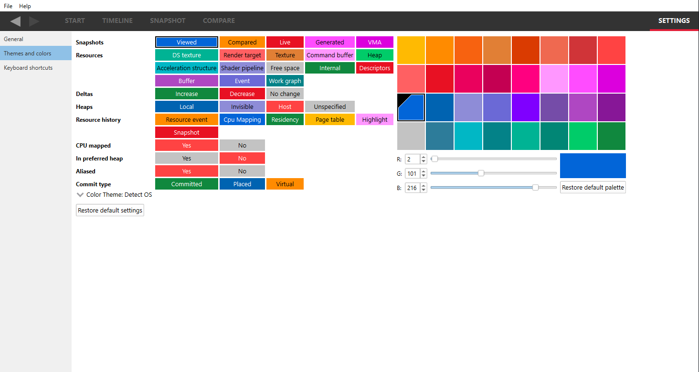Screen dimensions: 699x372
Task: Click the forward navigation arrow
Action: tap(34, 21)
